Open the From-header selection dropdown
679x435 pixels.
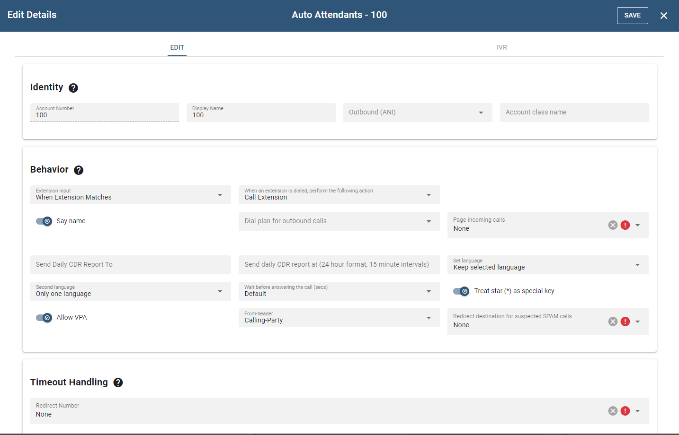click(x=429, y=318)
